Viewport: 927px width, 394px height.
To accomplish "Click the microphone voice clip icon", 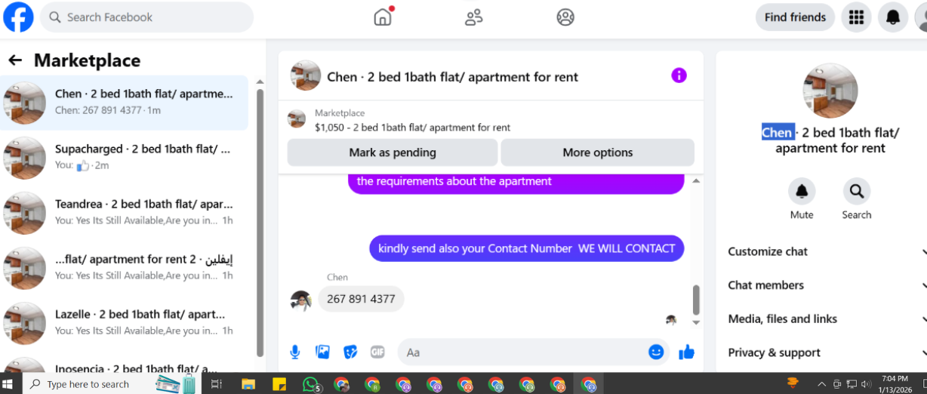I will pos(295,352).
